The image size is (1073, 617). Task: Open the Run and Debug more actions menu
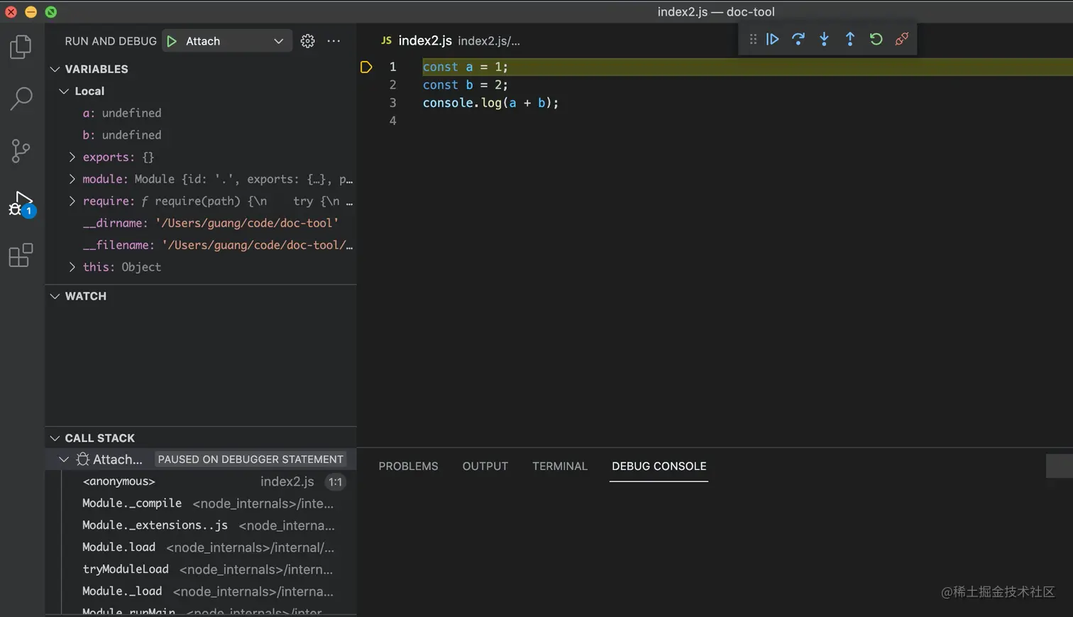(x=334, y=41)
